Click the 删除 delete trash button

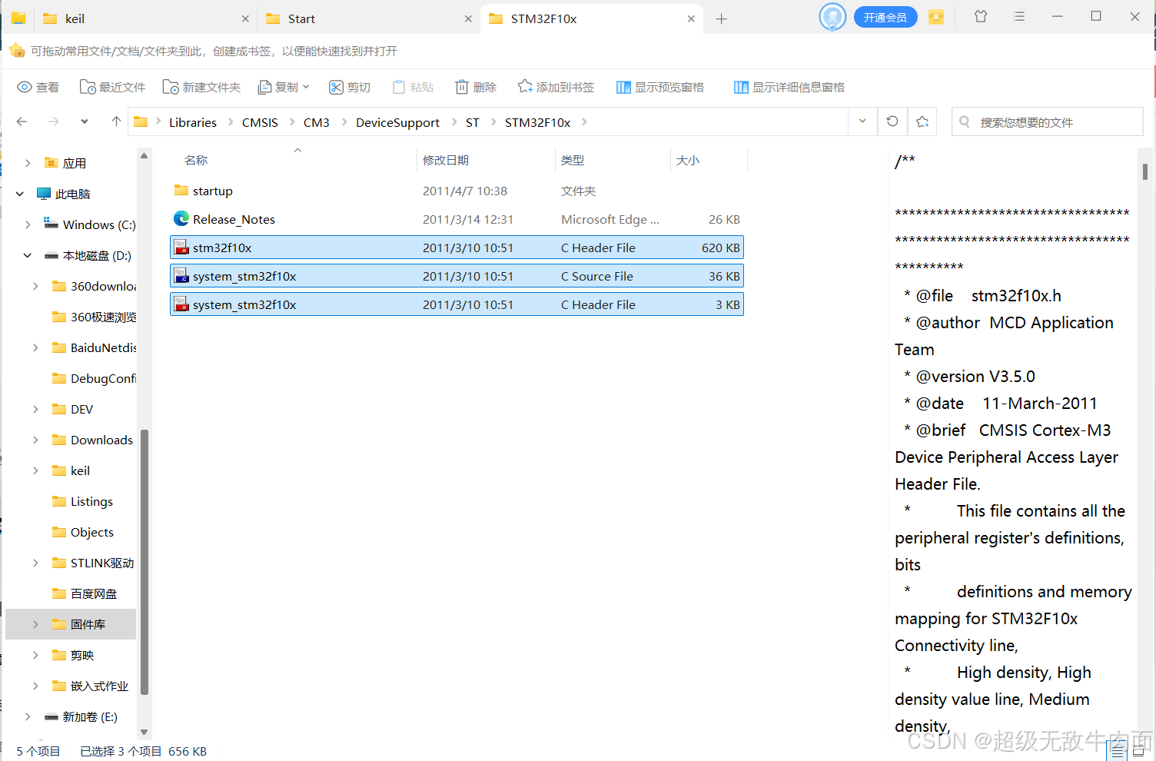point(476,87)
